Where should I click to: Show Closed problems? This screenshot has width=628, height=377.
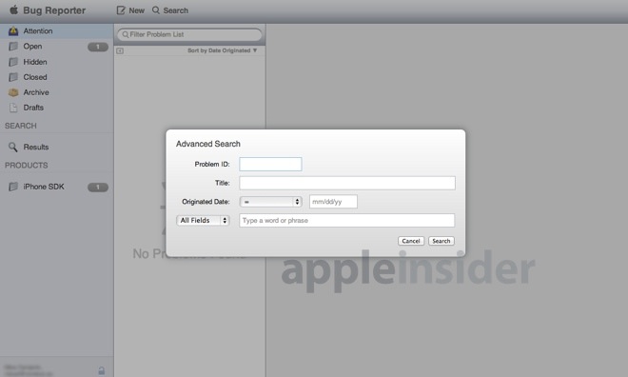[x=56, y=77]
